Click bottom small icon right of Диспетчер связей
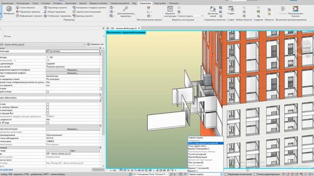This screenshot has height=176, width=314. [x=221, y=16]
